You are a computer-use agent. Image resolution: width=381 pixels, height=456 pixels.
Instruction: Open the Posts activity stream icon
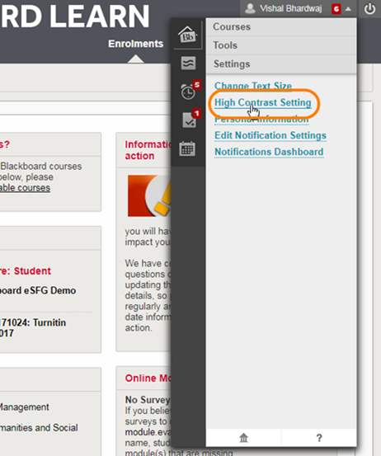tap(188, 63)
